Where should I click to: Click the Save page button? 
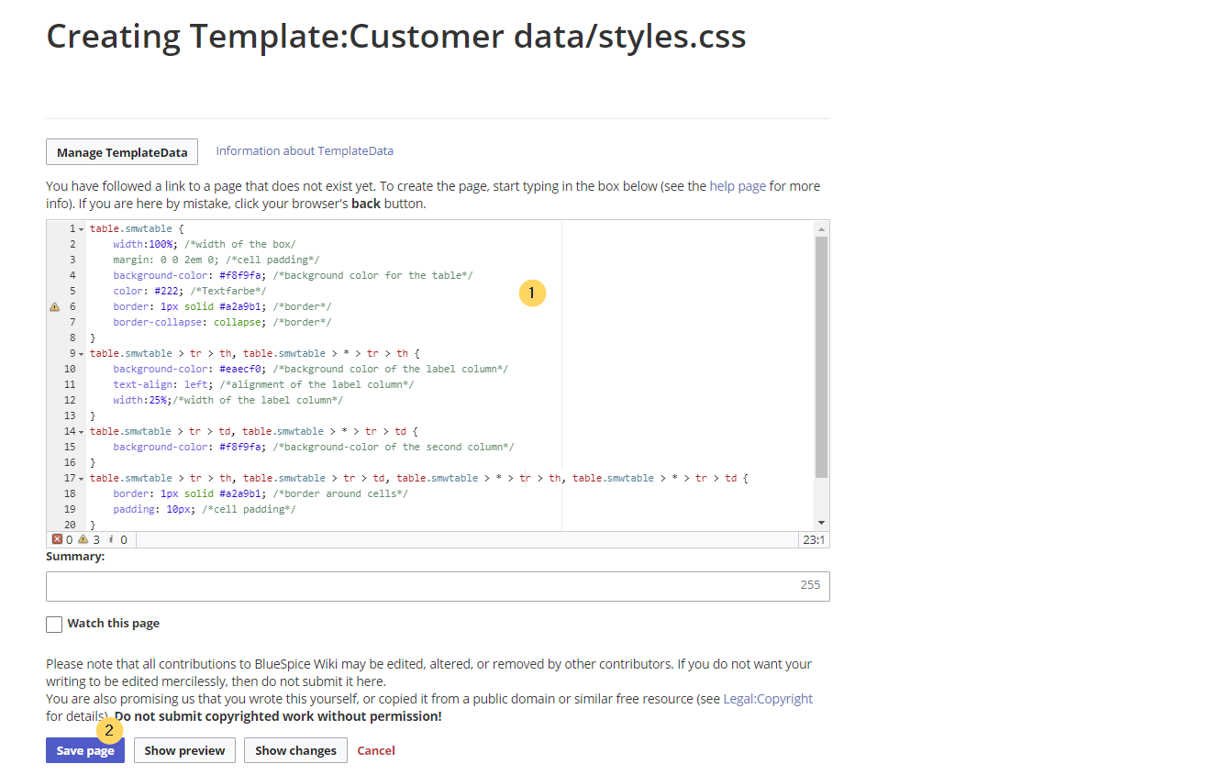(85, 750)
